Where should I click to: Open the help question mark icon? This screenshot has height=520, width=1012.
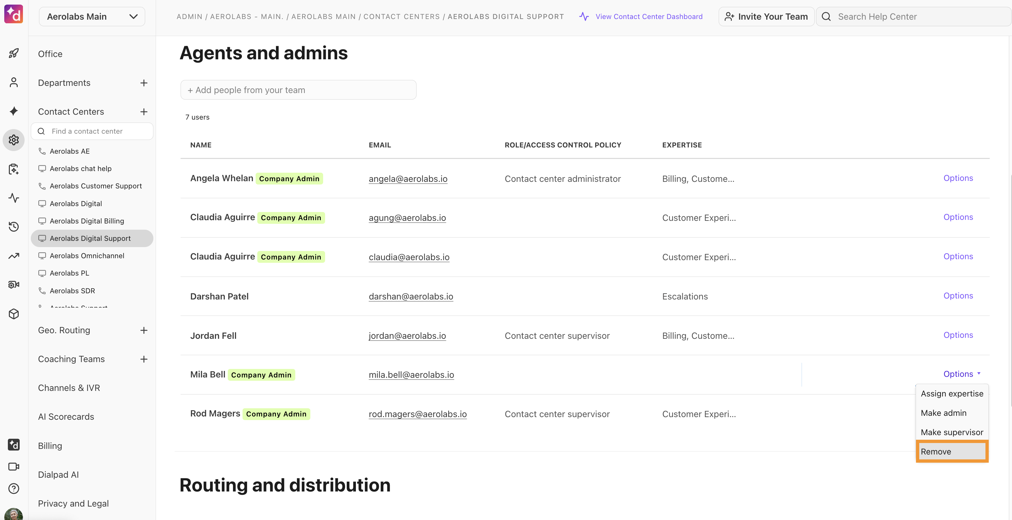pyautogui.click(x=14, y=488)
